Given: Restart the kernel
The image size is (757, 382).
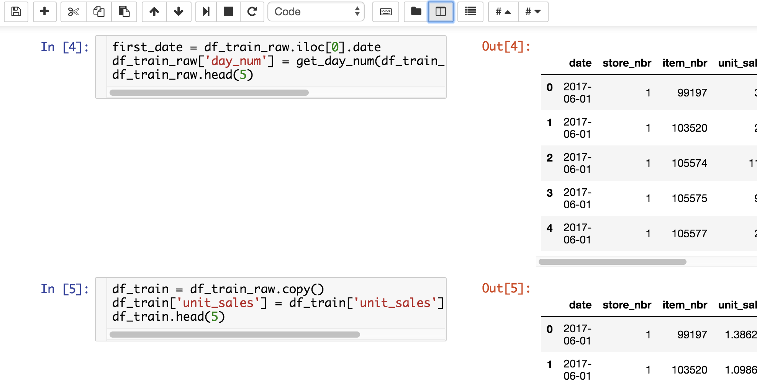Looking at the screenshot, I should coord(252,11).
